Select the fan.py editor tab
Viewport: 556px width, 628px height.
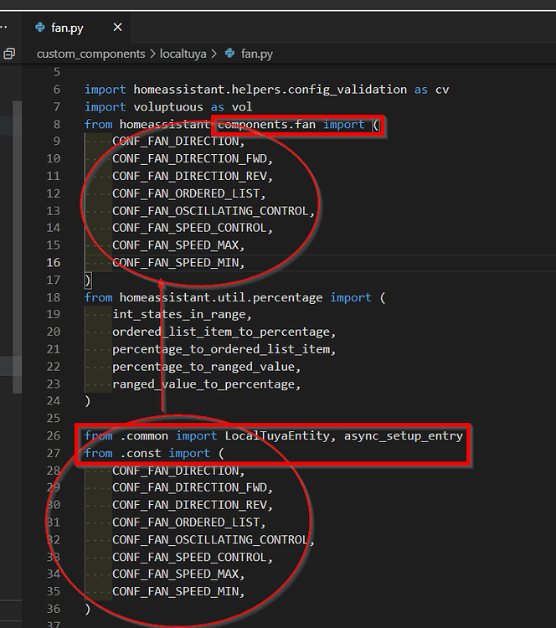coord(68,28)
